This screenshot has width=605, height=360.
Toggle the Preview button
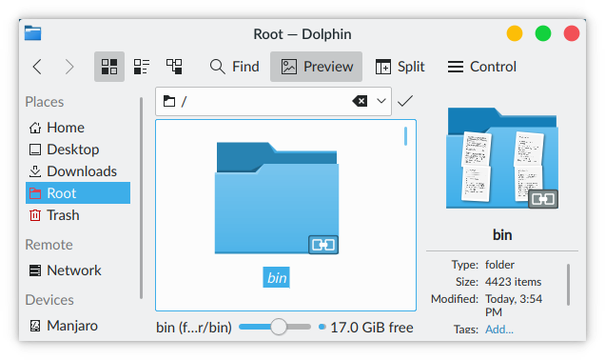[x=316, y=67]
